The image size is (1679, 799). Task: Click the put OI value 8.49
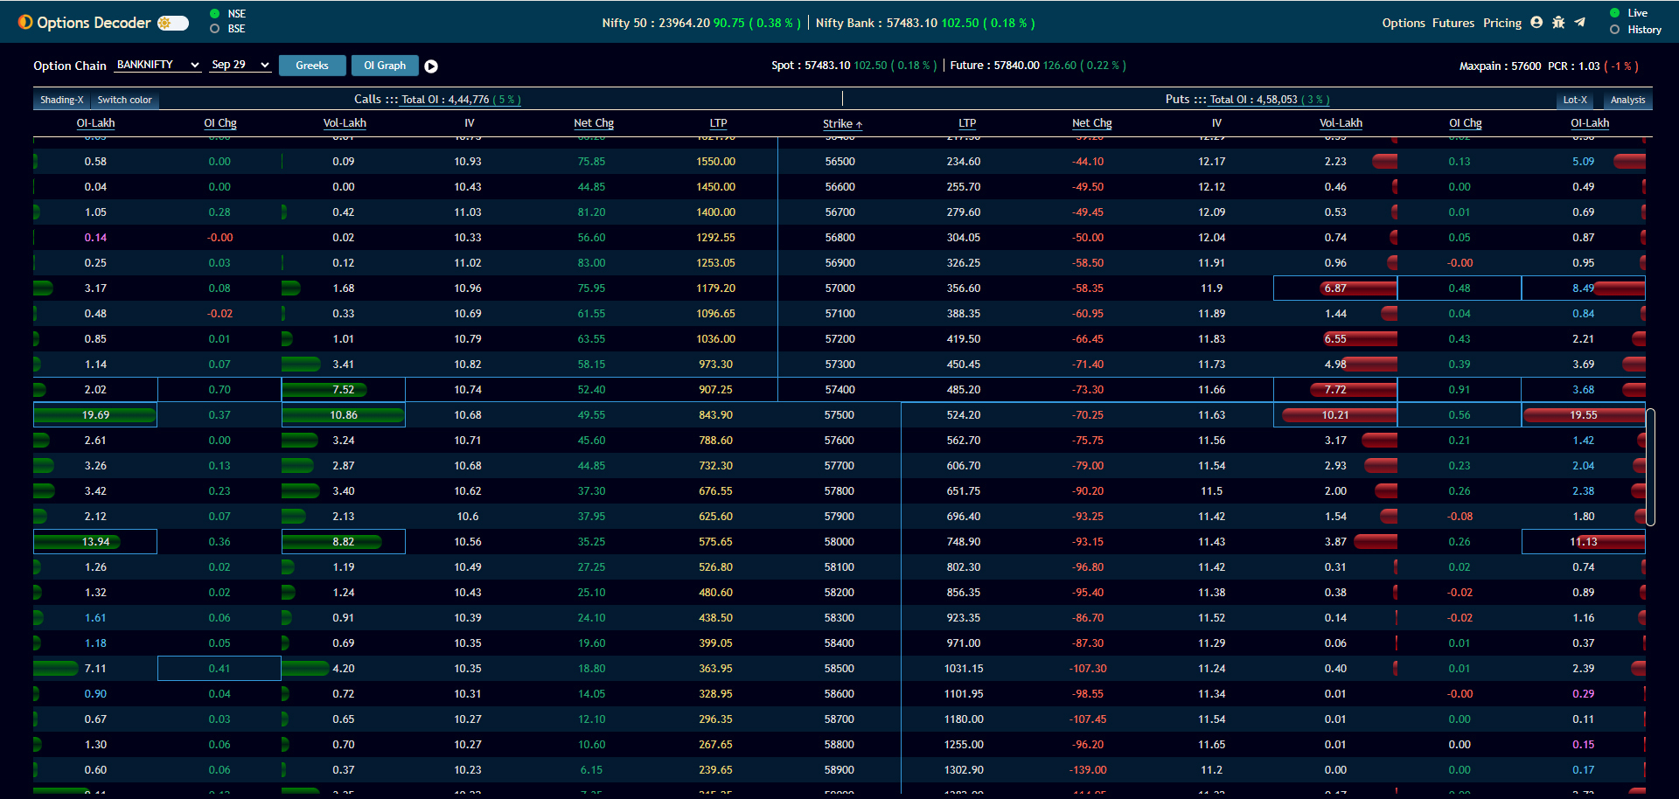point(1583,288)
